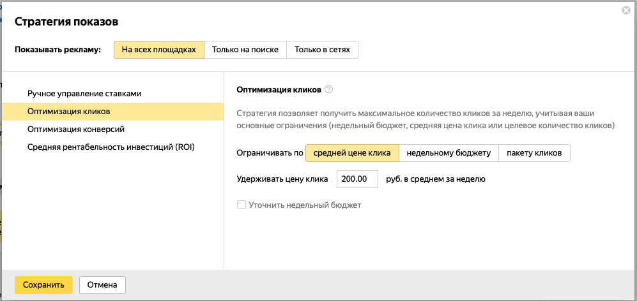Viewport: 637px width, 301px height.
Task: Select 'Оптимизация кликов' in left list
Action: (69, 112)
